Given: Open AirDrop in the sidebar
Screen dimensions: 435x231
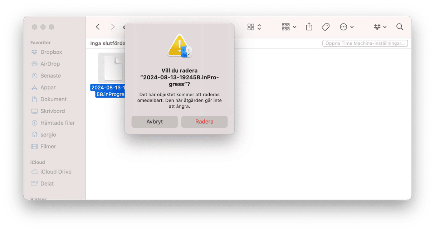Looking at the screenshot, I should (50, 64).
